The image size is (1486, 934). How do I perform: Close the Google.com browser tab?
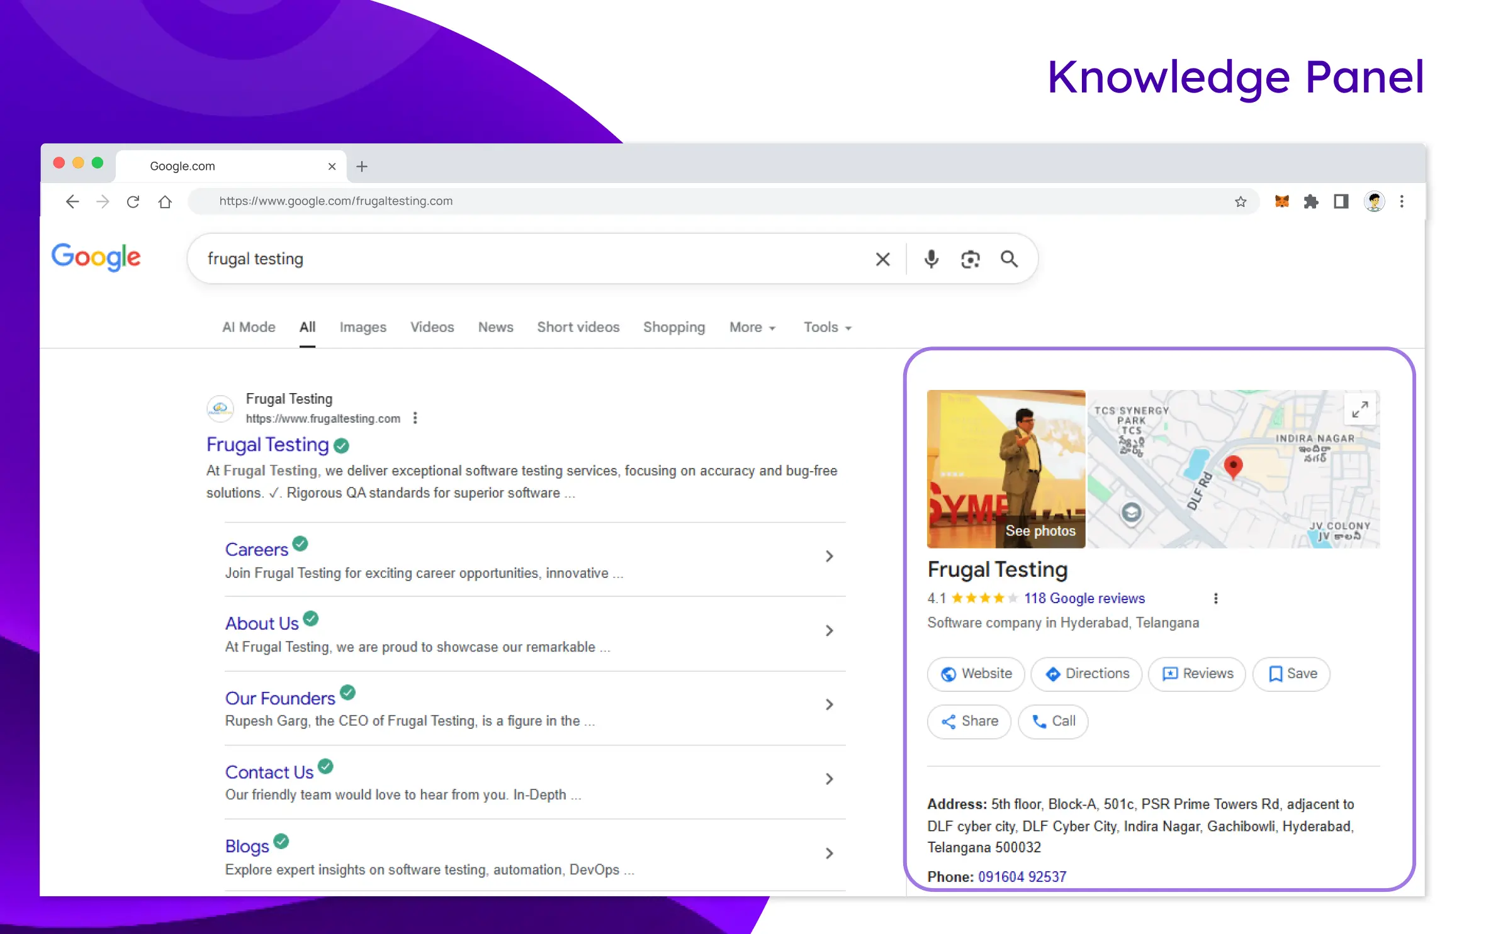tap(332, 166)
